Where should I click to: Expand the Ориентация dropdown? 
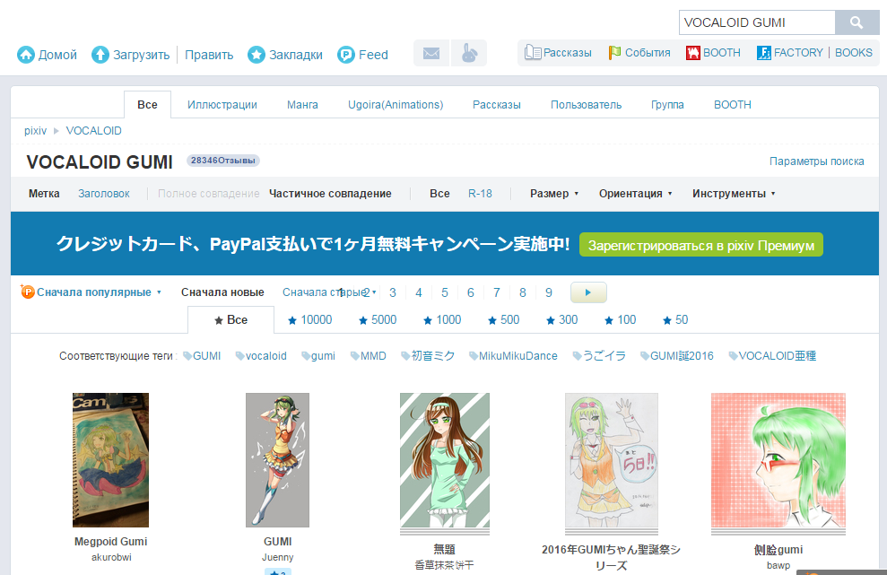tap(636, 194)
